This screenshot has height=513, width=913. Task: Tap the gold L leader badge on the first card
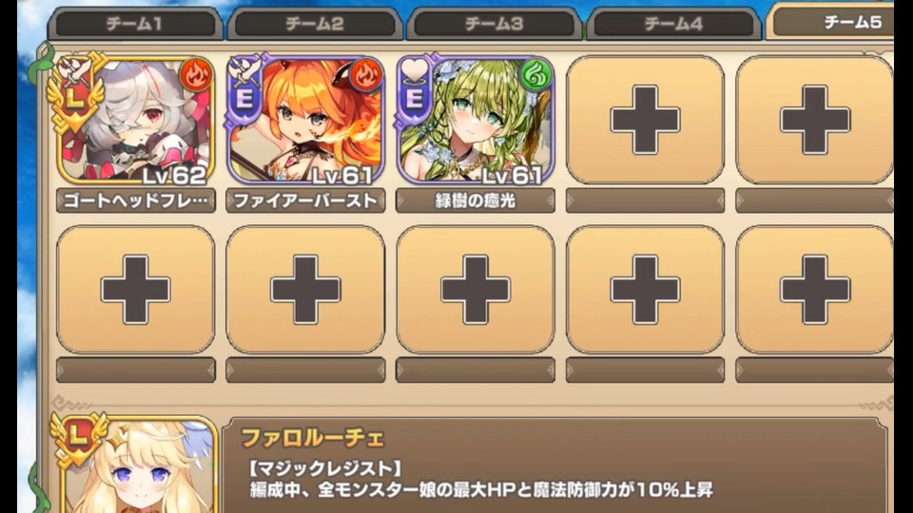click(76, 93)
